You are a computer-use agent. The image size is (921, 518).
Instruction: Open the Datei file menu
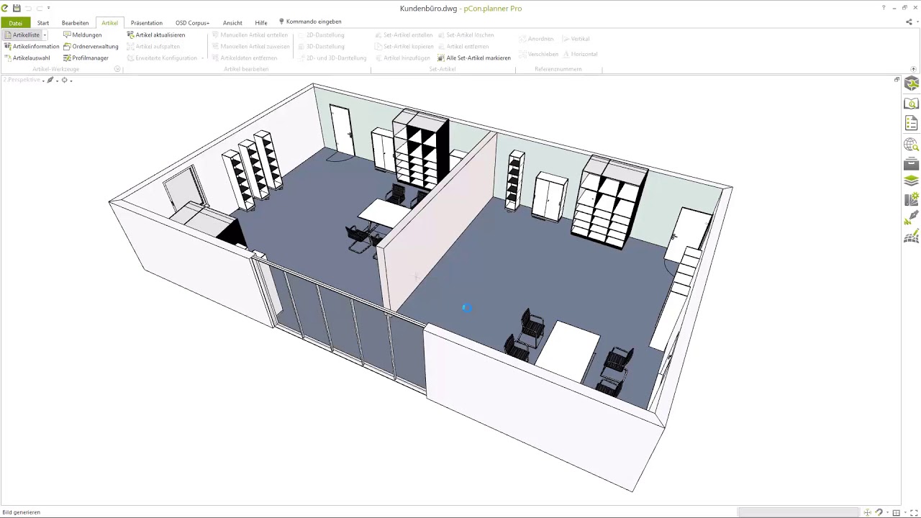pyautogui.click(x=15, y=22)
